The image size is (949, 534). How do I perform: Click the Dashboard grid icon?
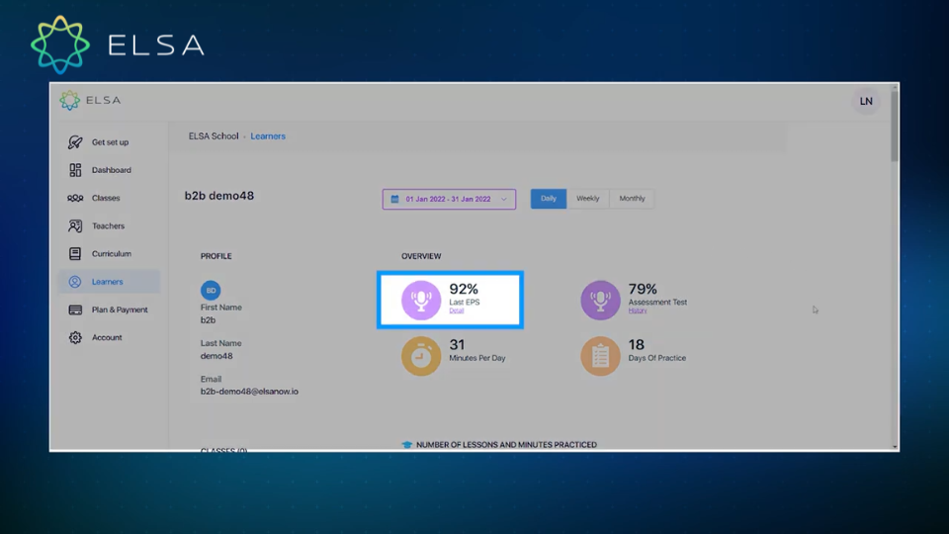point(75,170)
